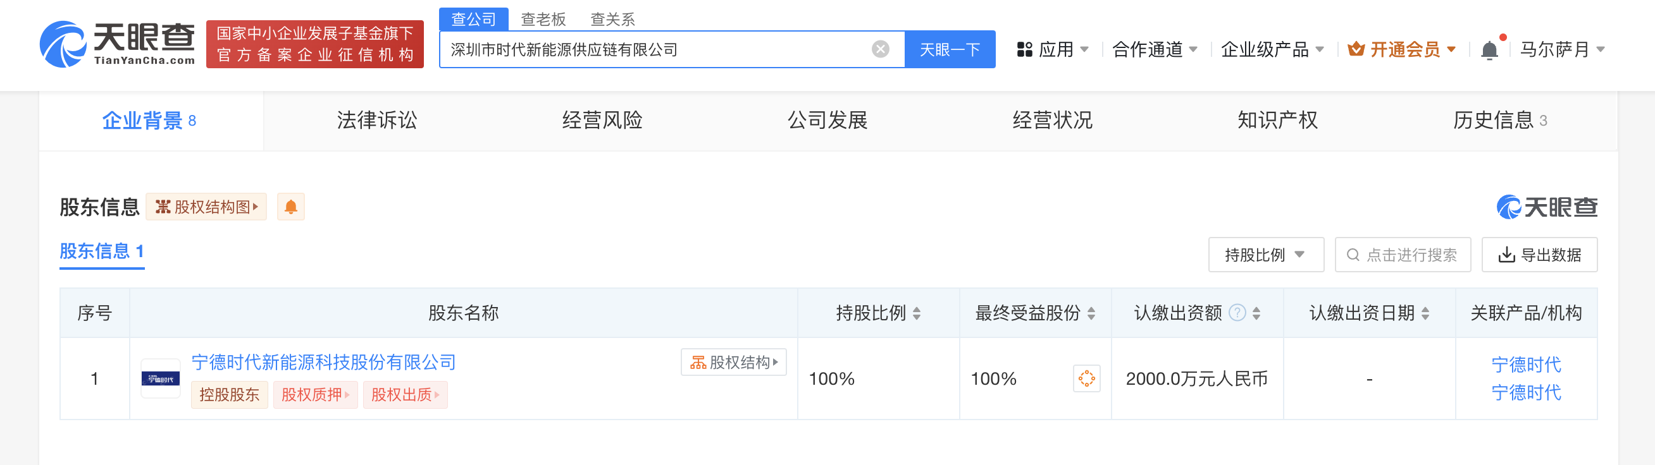
Task: Expand the 应用 menu
Action: tap(1052, 49)
